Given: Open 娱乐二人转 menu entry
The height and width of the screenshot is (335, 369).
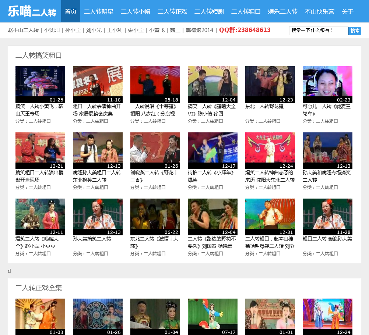Looking at the screenshot, I should [x=282, y=11].
